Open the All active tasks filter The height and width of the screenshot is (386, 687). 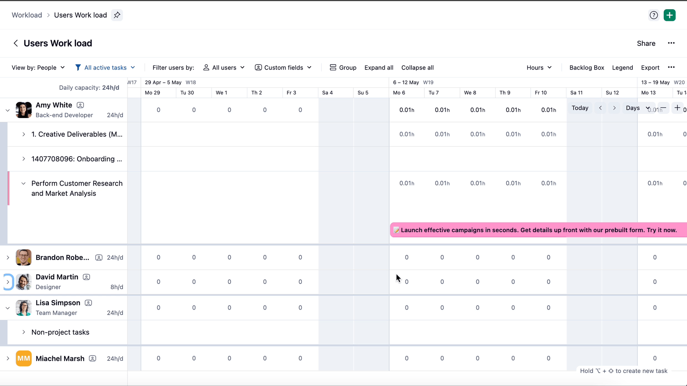click(105, 68)
